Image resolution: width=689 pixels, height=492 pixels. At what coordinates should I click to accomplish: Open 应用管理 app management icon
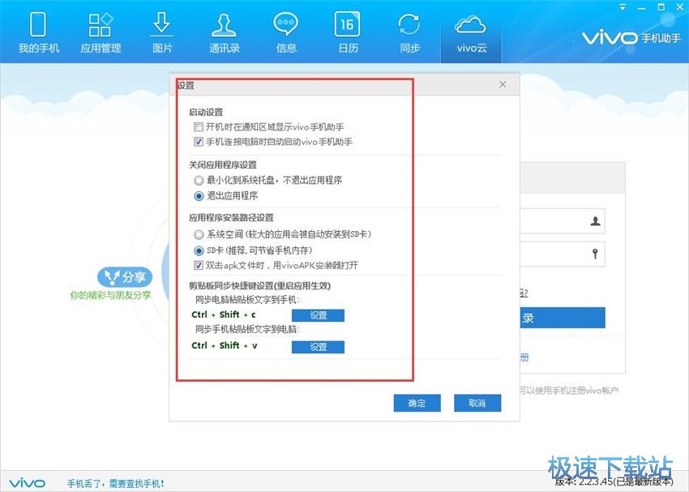(101, 32)
